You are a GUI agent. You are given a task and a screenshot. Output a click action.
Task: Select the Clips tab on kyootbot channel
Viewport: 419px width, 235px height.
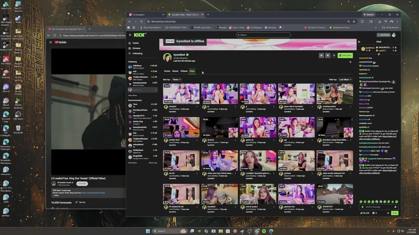pyautogui.click(x=192, y=71)
